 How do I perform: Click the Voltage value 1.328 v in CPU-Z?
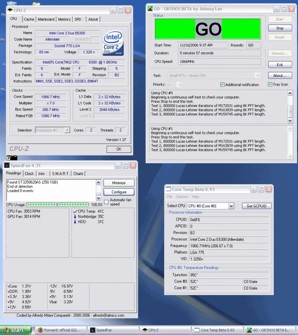click(89, 52)
